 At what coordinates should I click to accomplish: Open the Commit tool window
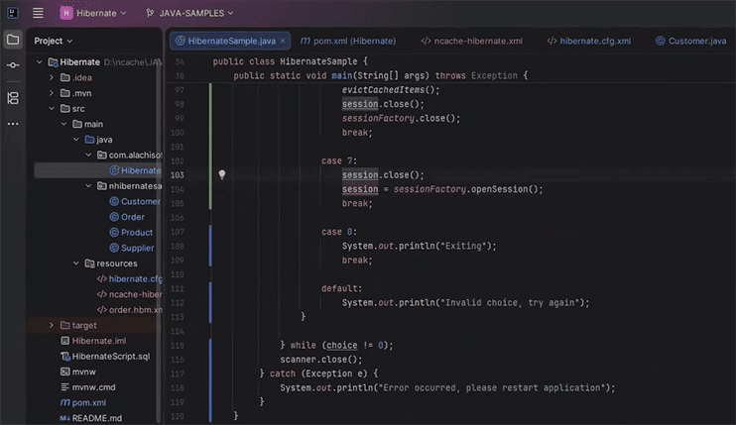pyautogui.click(x=13, y=65)
